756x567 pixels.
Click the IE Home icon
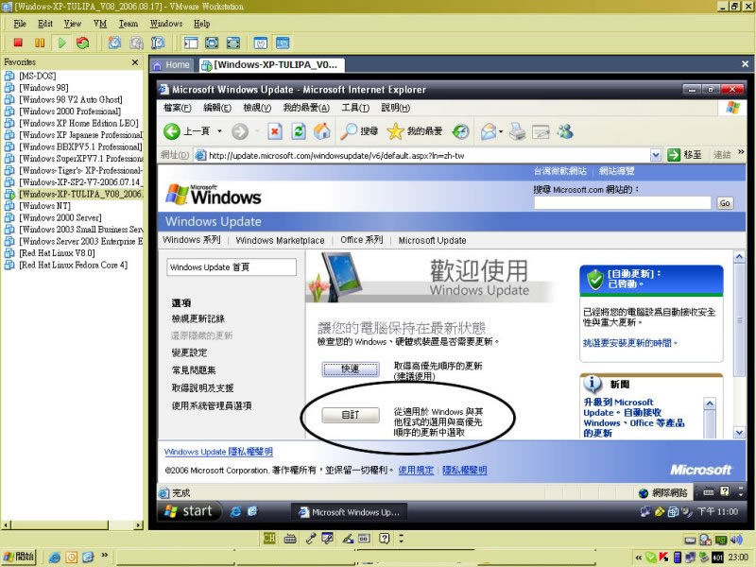tap(322, 131)
